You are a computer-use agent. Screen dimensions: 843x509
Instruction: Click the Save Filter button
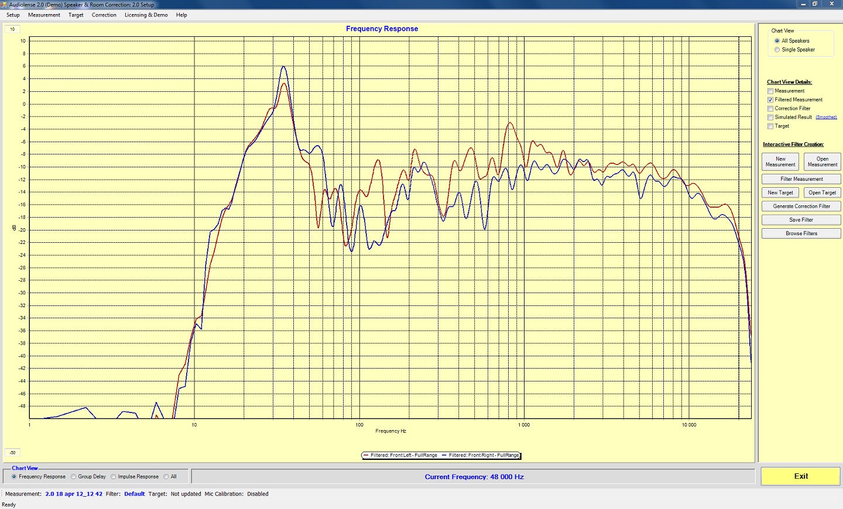(801, 220)
